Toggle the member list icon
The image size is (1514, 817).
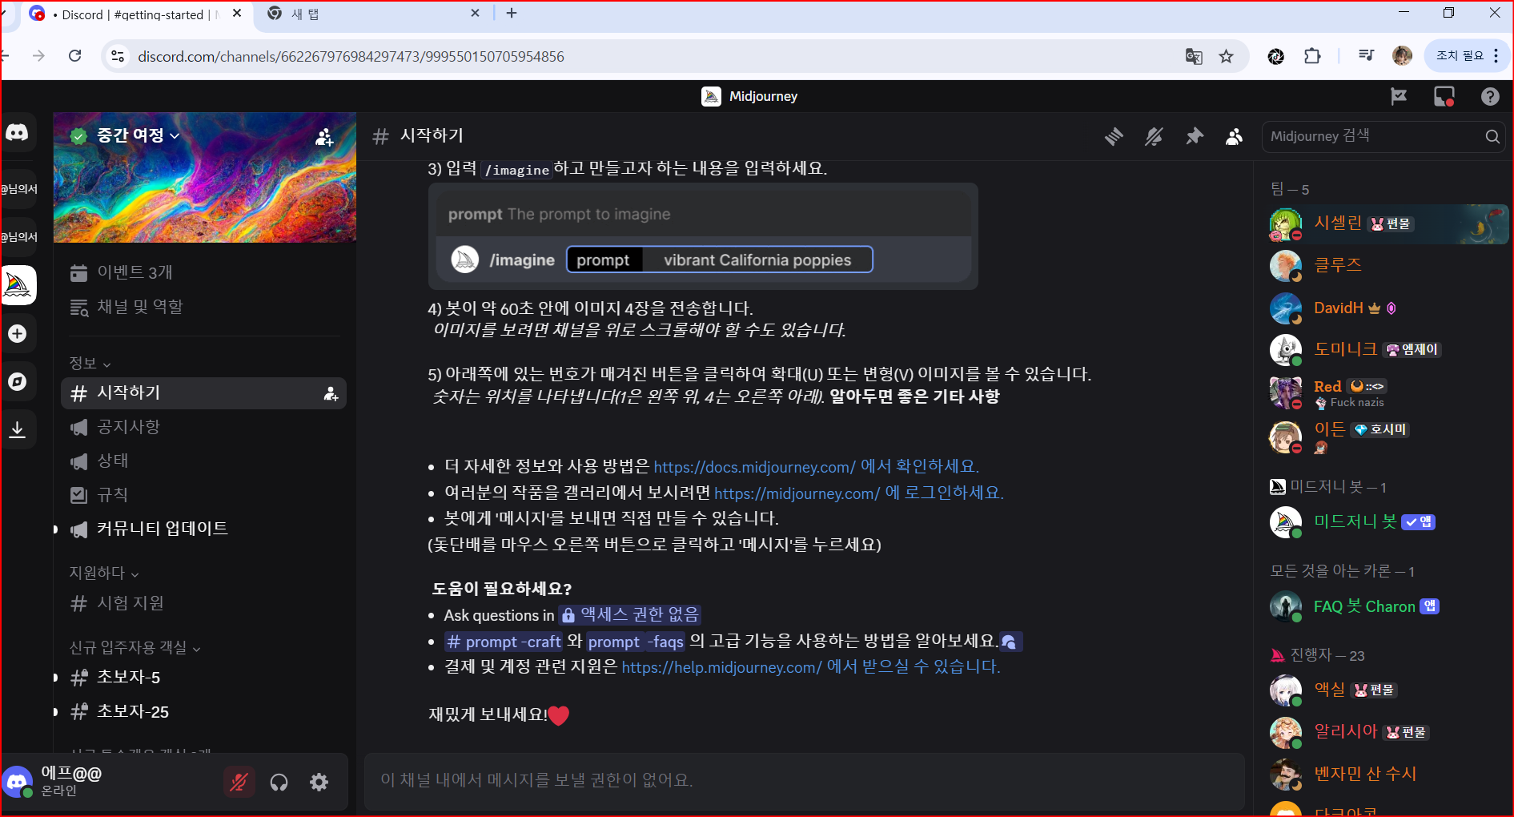coord(1235,137)
